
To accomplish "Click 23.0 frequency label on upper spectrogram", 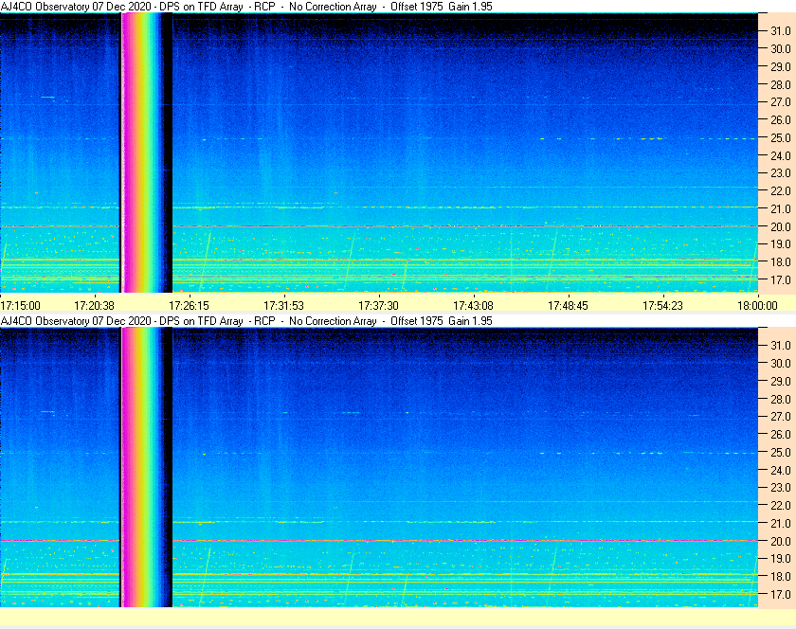I will pyautogui.click(x=781, y=173).
